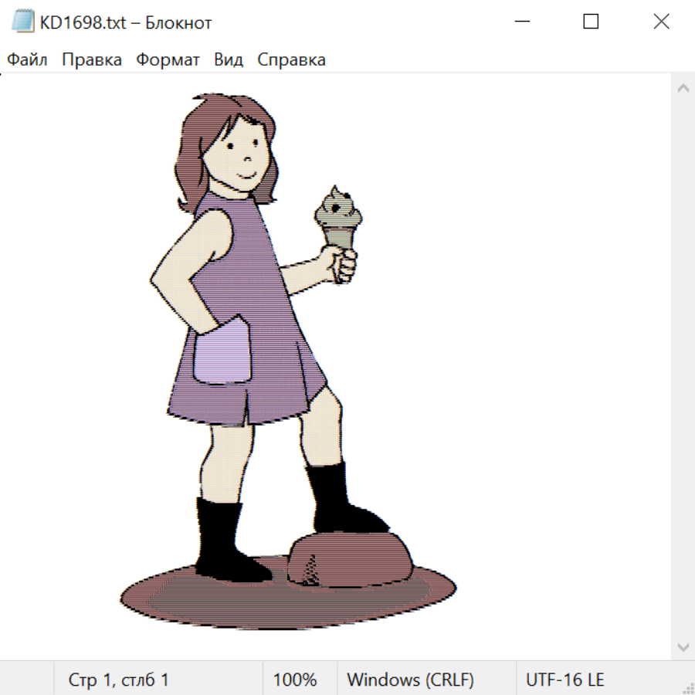This screenshot has height=695, width=695.
Task: Click the UTF-16 LE encoding indicator
Action: pyautogui.click(x=565, y=680)
